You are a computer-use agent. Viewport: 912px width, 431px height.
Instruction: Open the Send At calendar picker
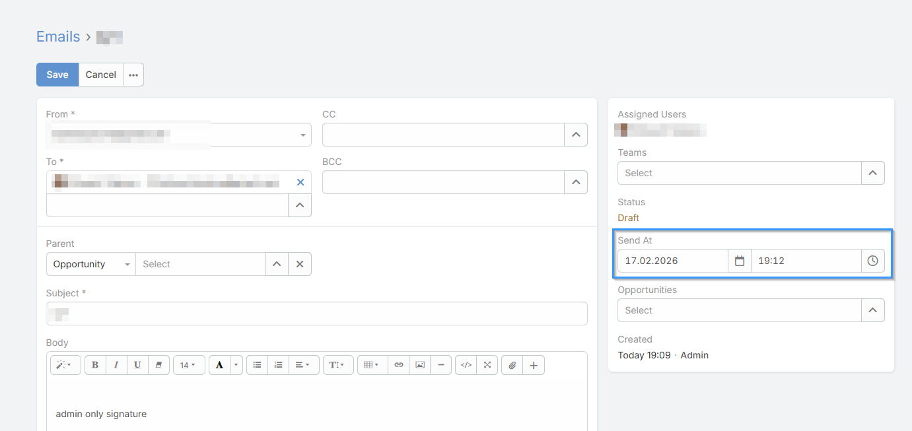740,261
